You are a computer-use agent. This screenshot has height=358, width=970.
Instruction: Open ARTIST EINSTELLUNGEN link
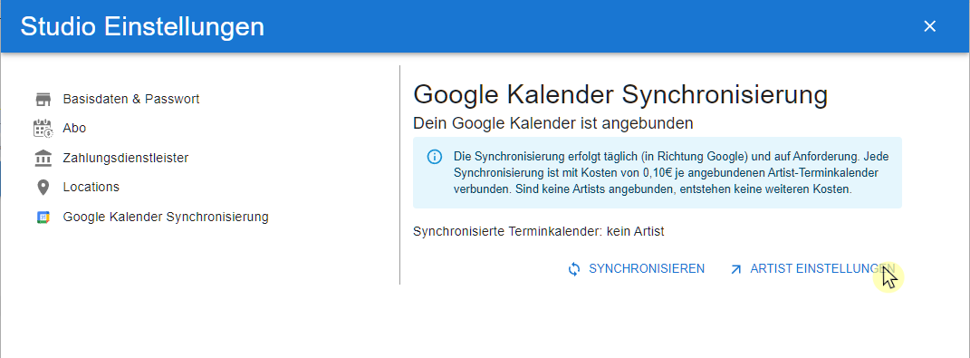point(812,269)
